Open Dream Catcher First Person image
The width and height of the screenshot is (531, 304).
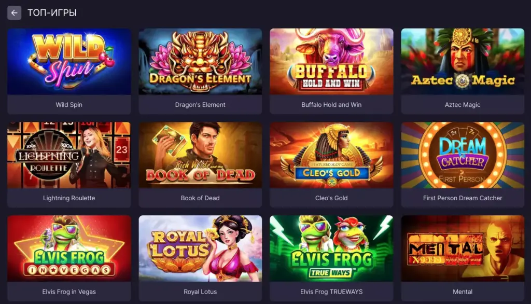click(463, 155)
